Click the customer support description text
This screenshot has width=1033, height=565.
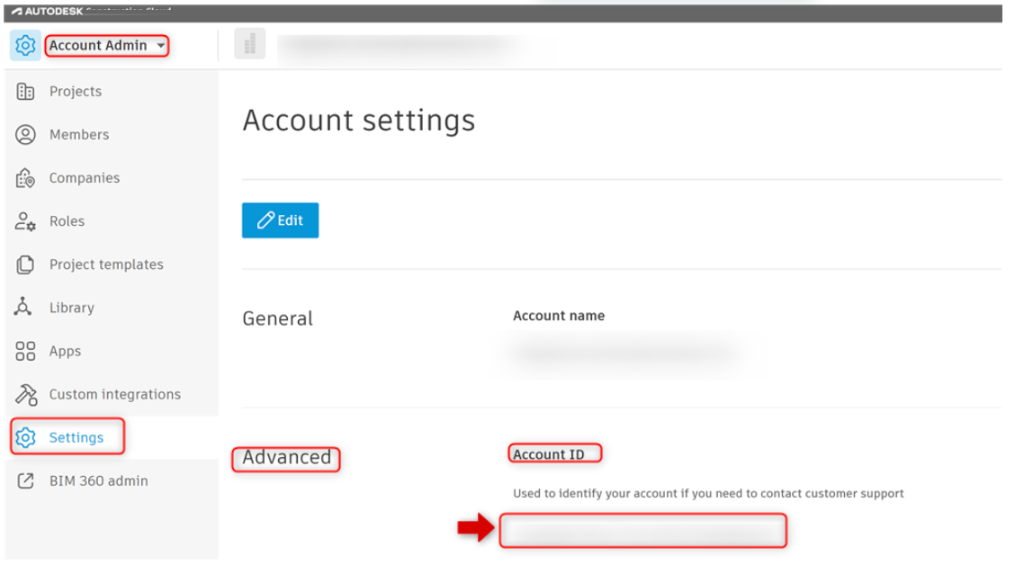[708, 493]
